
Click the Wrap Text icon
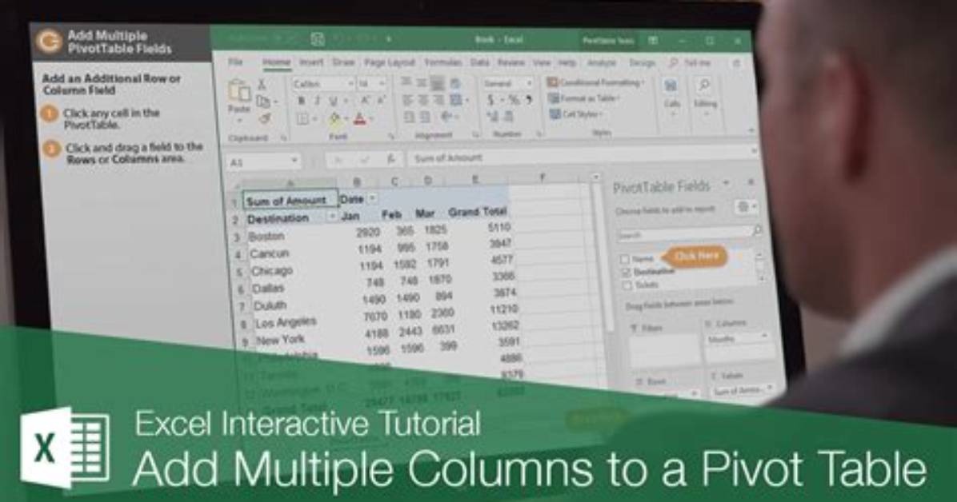pyautogui.click(x=455, y=84)
